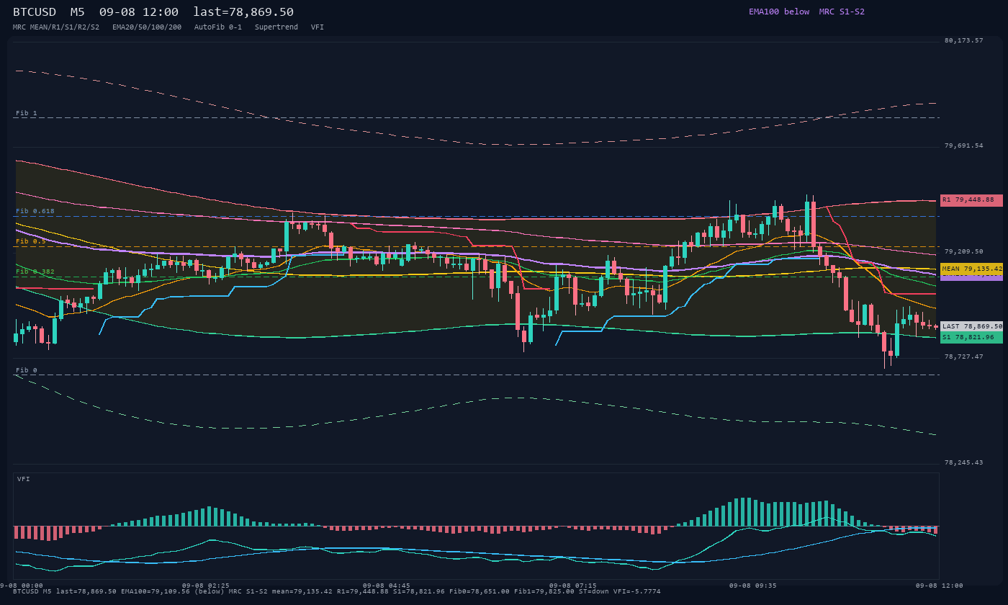Click the 'VFI' title of the lower panel
Screen dimensions: 1008x605
(24, 479)
